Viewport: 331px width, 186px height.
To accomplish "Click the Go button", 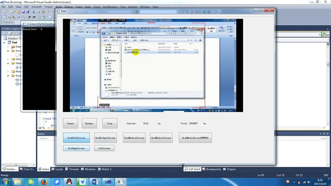I will pyautogui.click(x=325, y=34).
